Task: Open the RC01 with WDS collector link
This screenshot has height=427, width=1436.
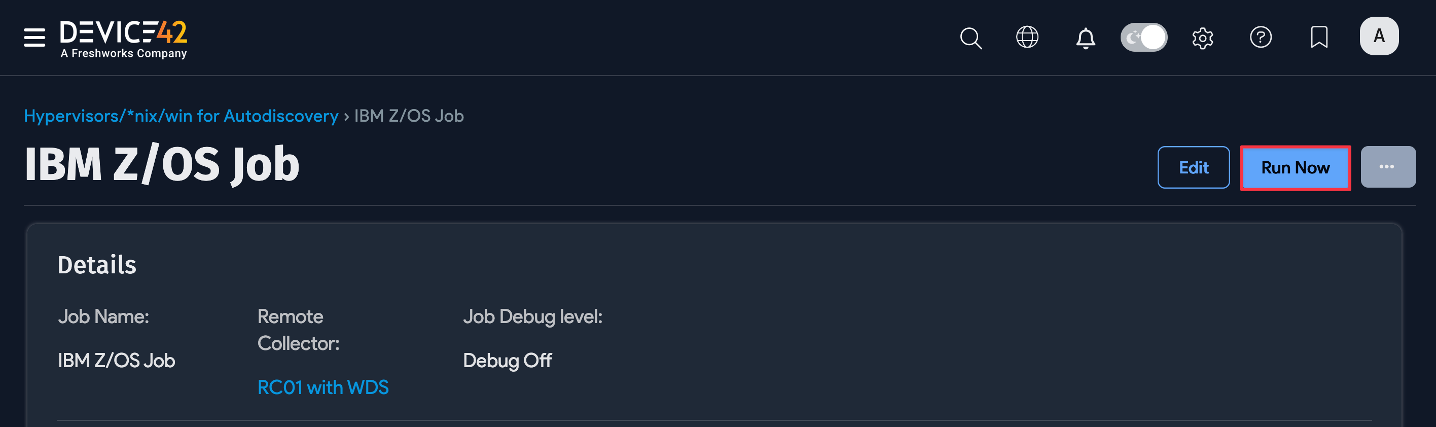Action: pyautogui.click(x=323, y=387)
